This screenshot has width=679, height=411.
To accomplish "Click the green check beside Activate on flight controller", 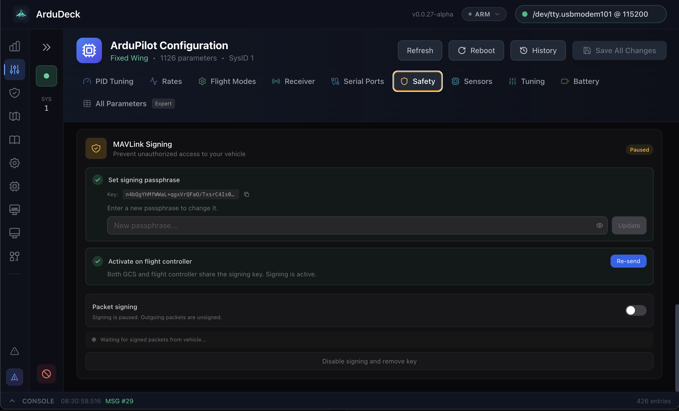I will (x=98, y=261).
